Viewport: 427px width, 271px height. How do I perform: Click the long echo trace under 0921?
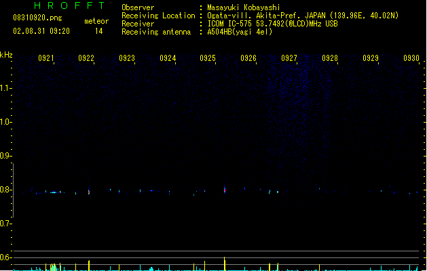tap(54, 192)
